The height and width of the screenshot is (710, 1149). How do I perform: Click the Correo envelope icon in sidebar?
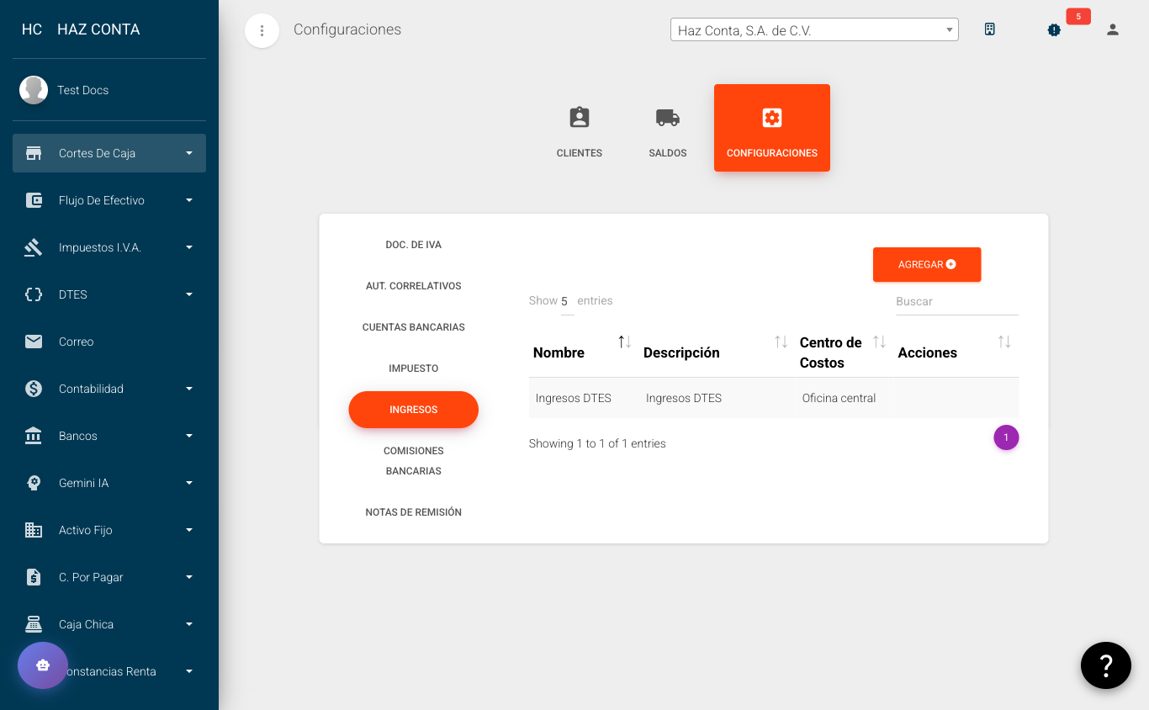(x=33, y=342)
